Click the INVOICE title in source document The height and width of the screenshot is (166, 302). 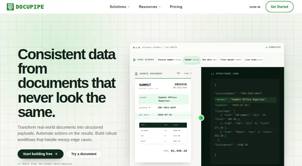click(181, 85)
